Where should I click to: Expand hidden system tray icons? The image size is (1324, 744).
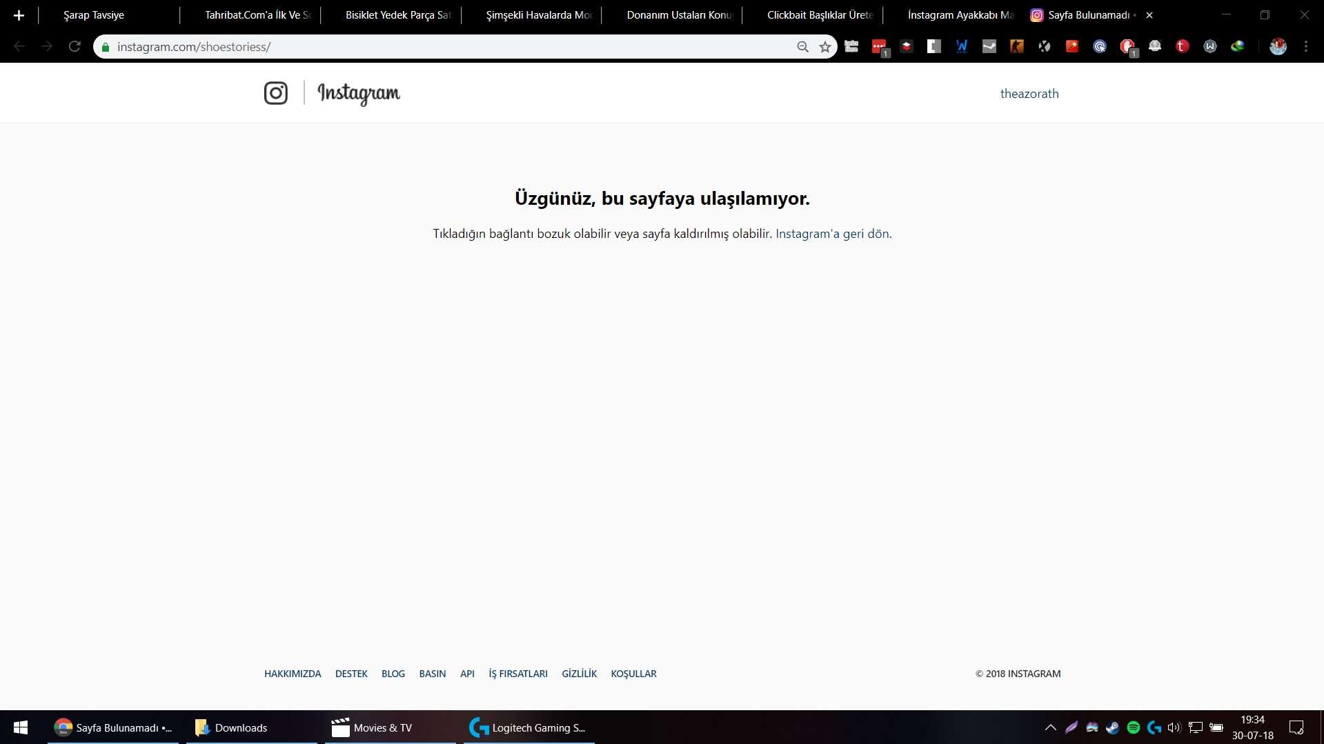tap(1050, 727)
